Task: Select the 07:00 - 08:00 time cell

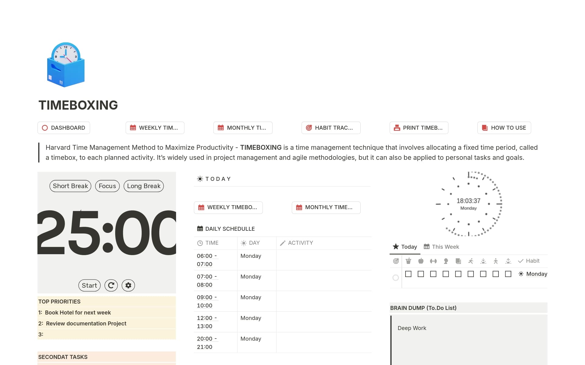Action: pos(215,281)
